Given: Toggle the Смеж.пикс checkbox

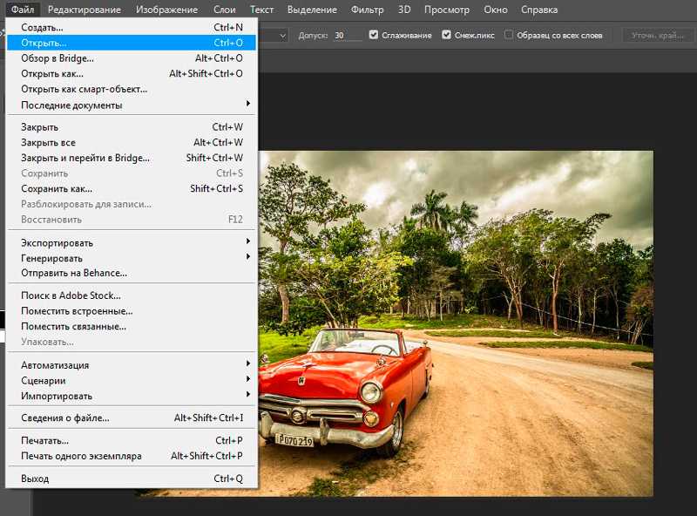Looking at the screenshot, I should [x=447, y=35].
